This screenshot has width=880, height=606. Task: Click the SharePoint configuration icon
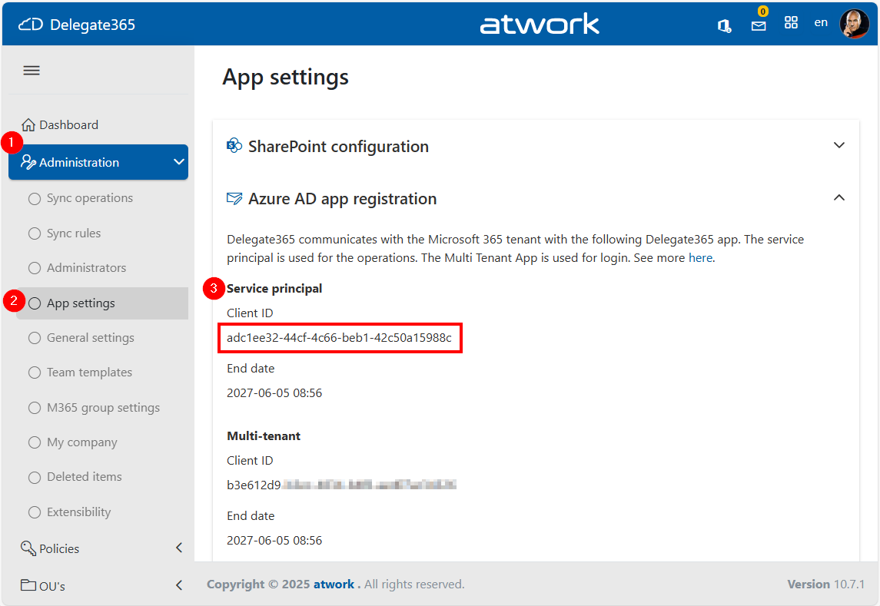234,145
